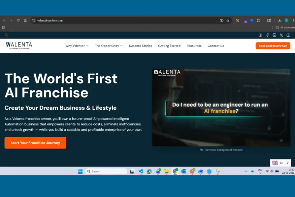
Task: Open ENG IN keyboard language switcher
Action: click(260, 171)
